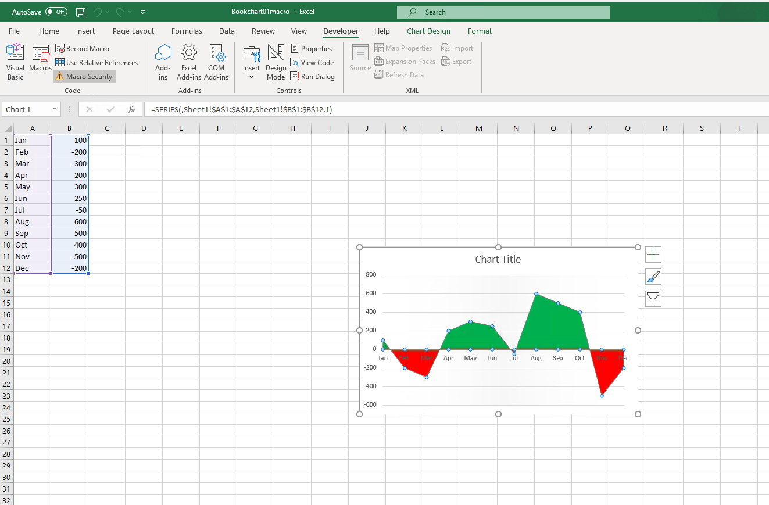Select row 15 header
The height and width of the screenshot is (505, 769).
7,303
